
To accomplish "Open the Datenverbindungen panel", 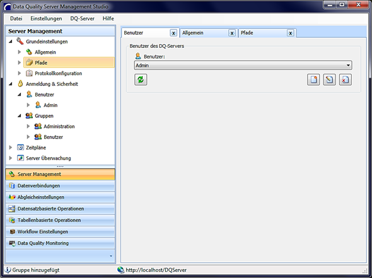I will (x=61, y=186).
